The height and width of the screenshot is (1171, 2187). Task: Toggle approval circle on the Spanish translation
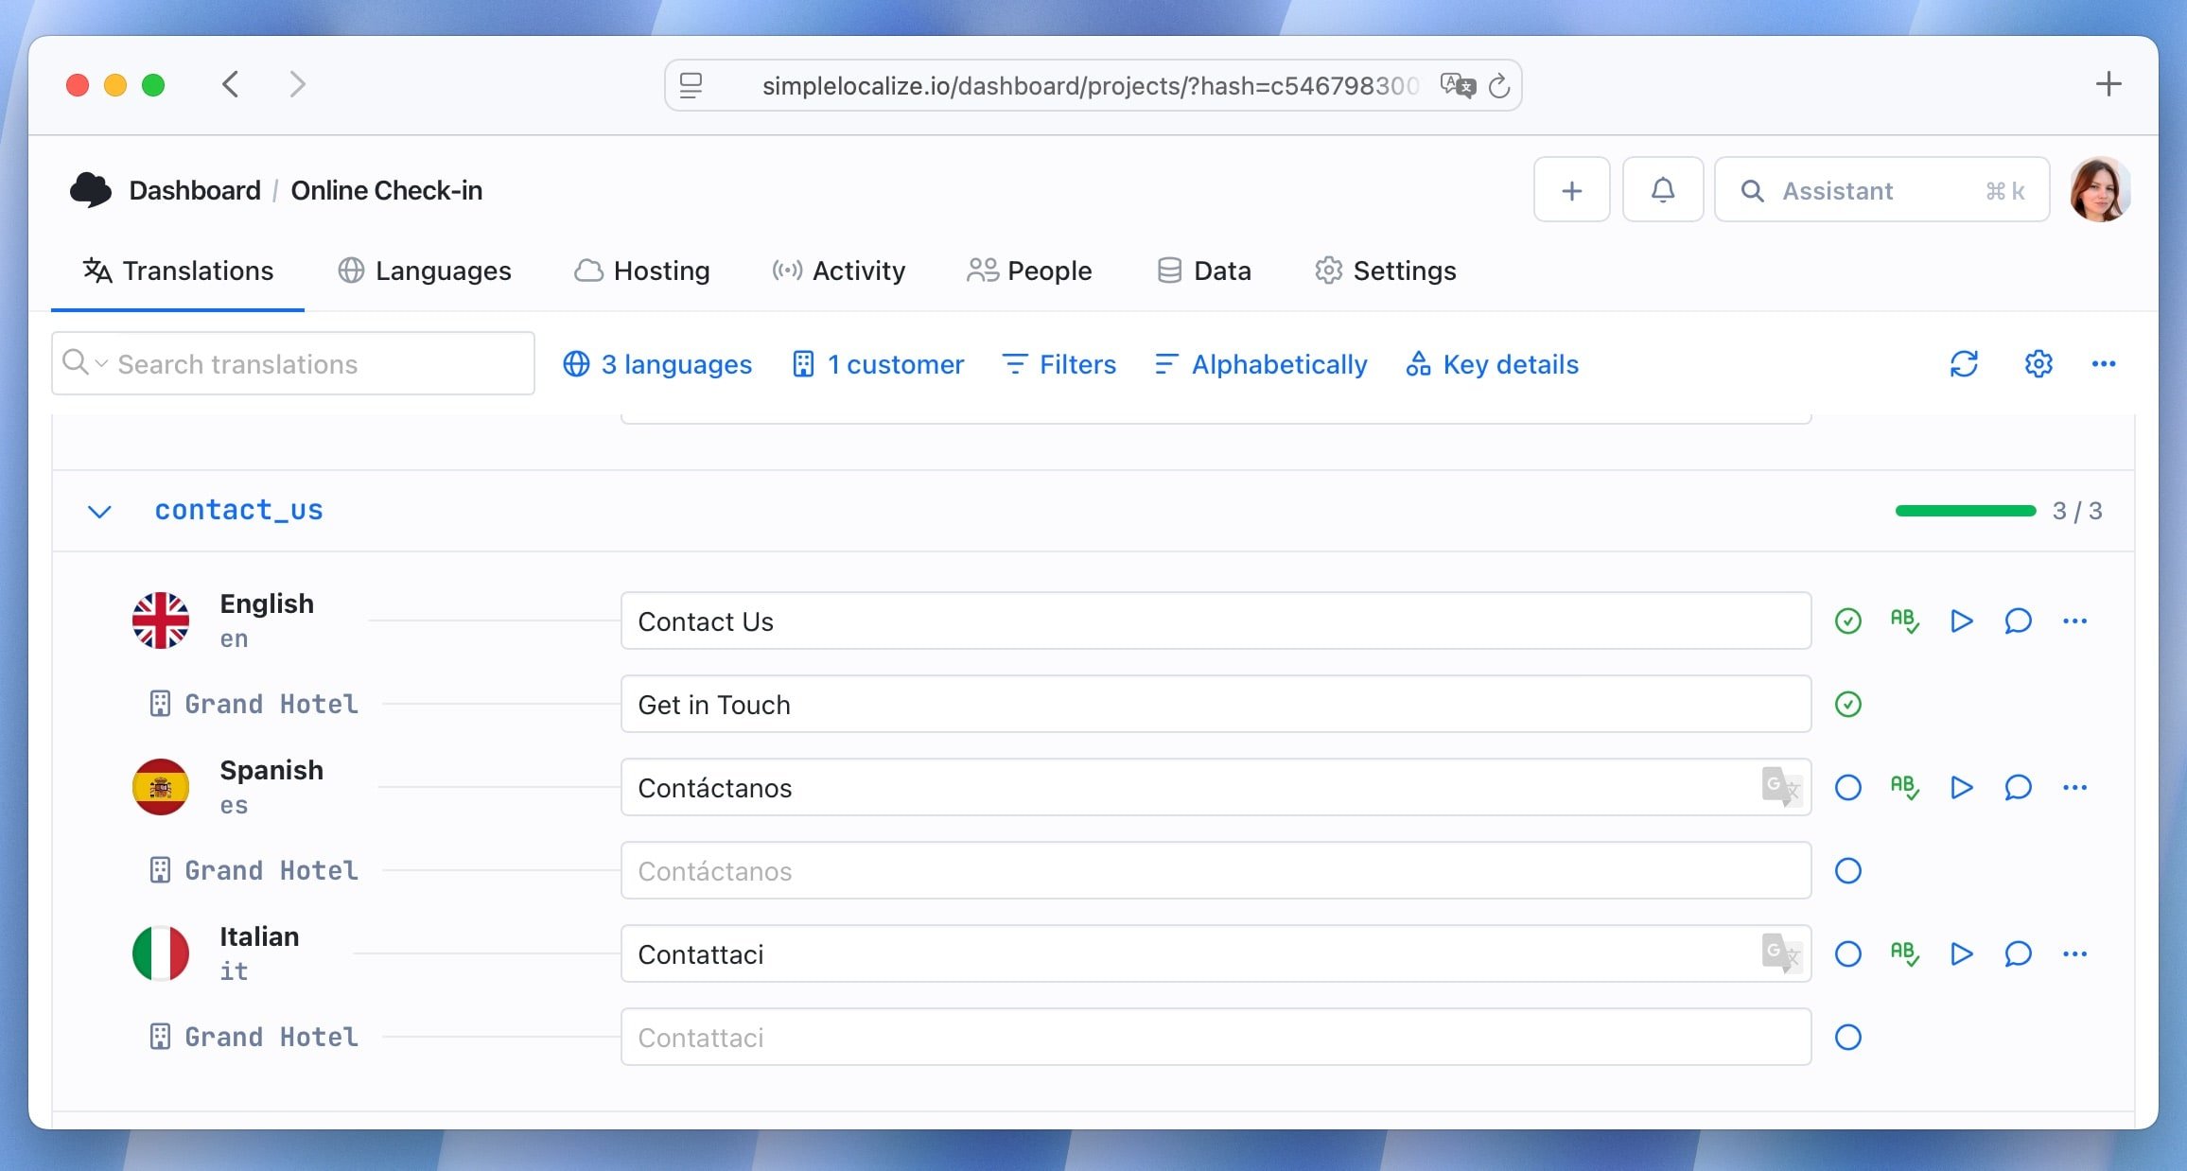point(1847,787)
